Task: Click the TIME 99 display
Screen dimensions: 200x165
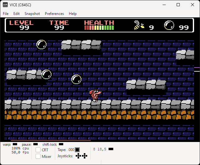Action: tap(59, 25)
